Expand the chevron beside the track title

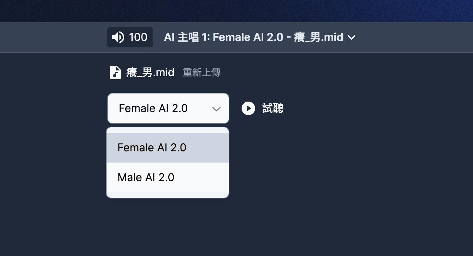coord(352,38)
